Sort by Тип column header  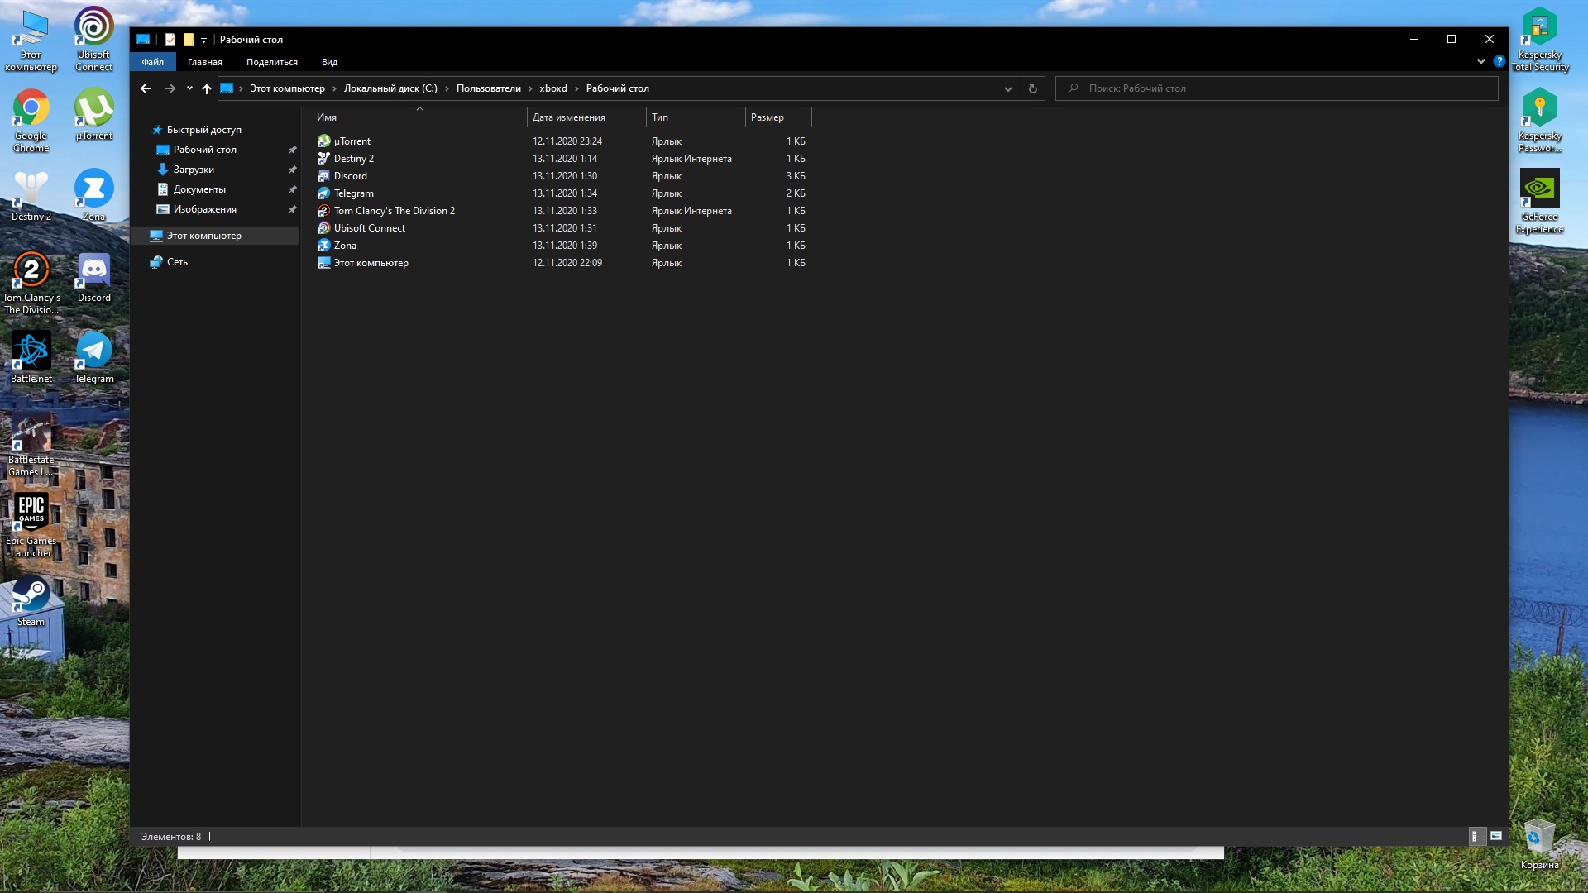[x=696, y=117]
